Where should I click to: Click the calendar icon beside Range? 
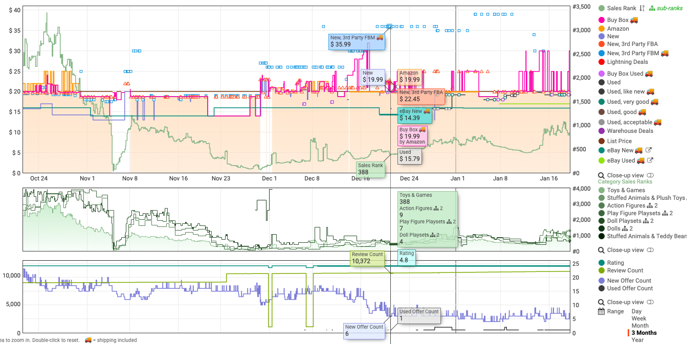click(x=602, y=311)
